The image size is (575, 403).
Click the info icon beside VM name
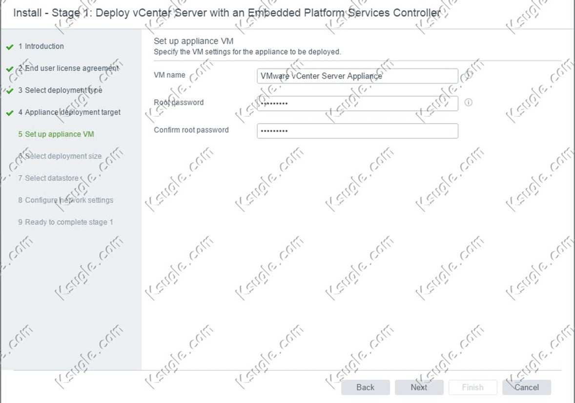(x=468, y=75)
